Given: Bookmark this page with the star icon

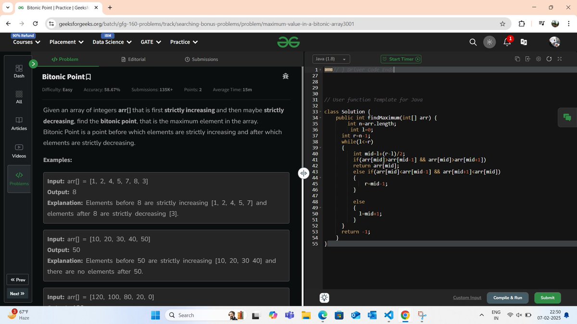Looking at the screenshot, I should [502, 24].
